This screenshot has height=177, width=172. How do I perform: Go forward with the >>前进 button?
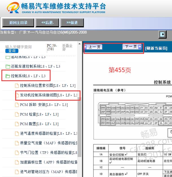pyautogui.click(x=72, y=23)
